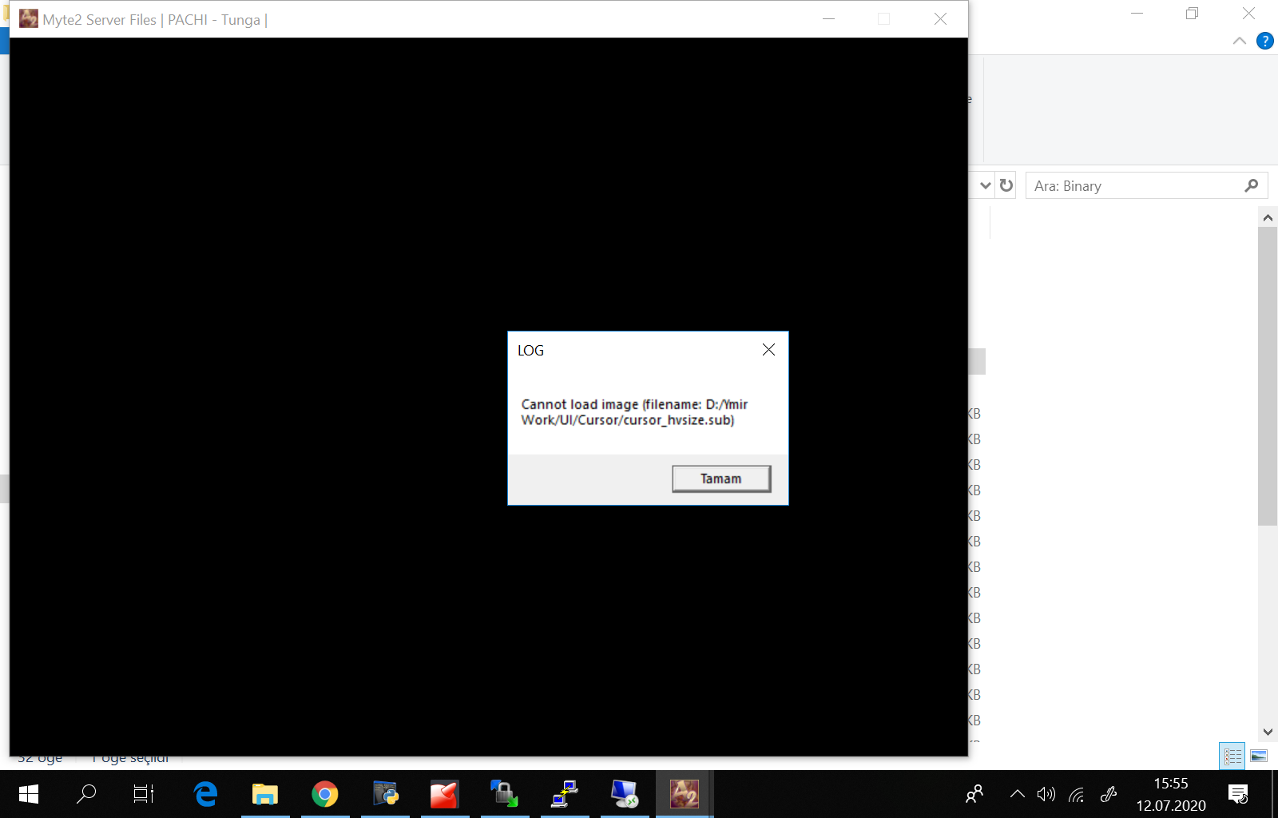Switch to Google Chrome on the taskbar
Image resolution: width=1278 pixels, height=818 pixels.
click(325, 794)
